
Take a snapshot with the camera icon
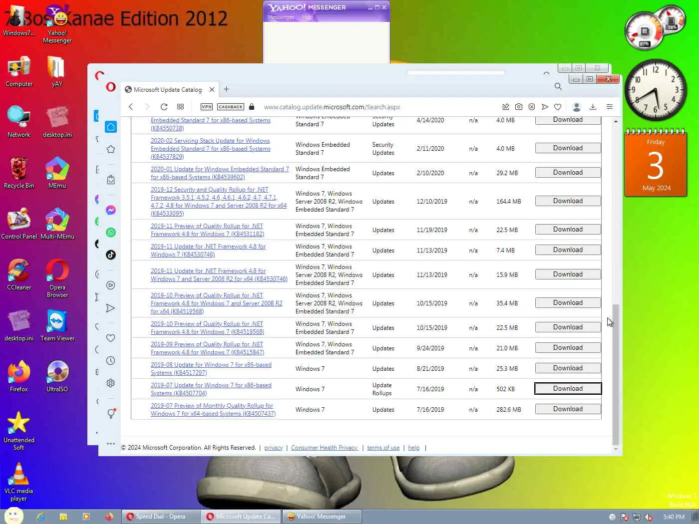(519, 107)
